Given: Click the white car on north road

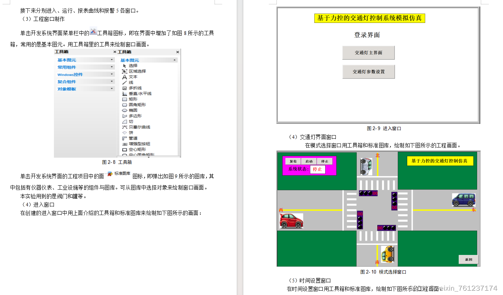Looking at the screenshot, I should (366, 166).
